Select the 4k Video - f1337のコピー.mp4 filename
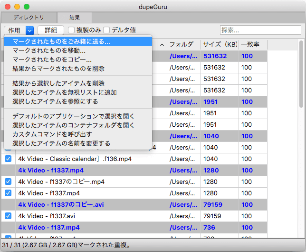This screenshot has width=306, height=252. pos(61,182)
